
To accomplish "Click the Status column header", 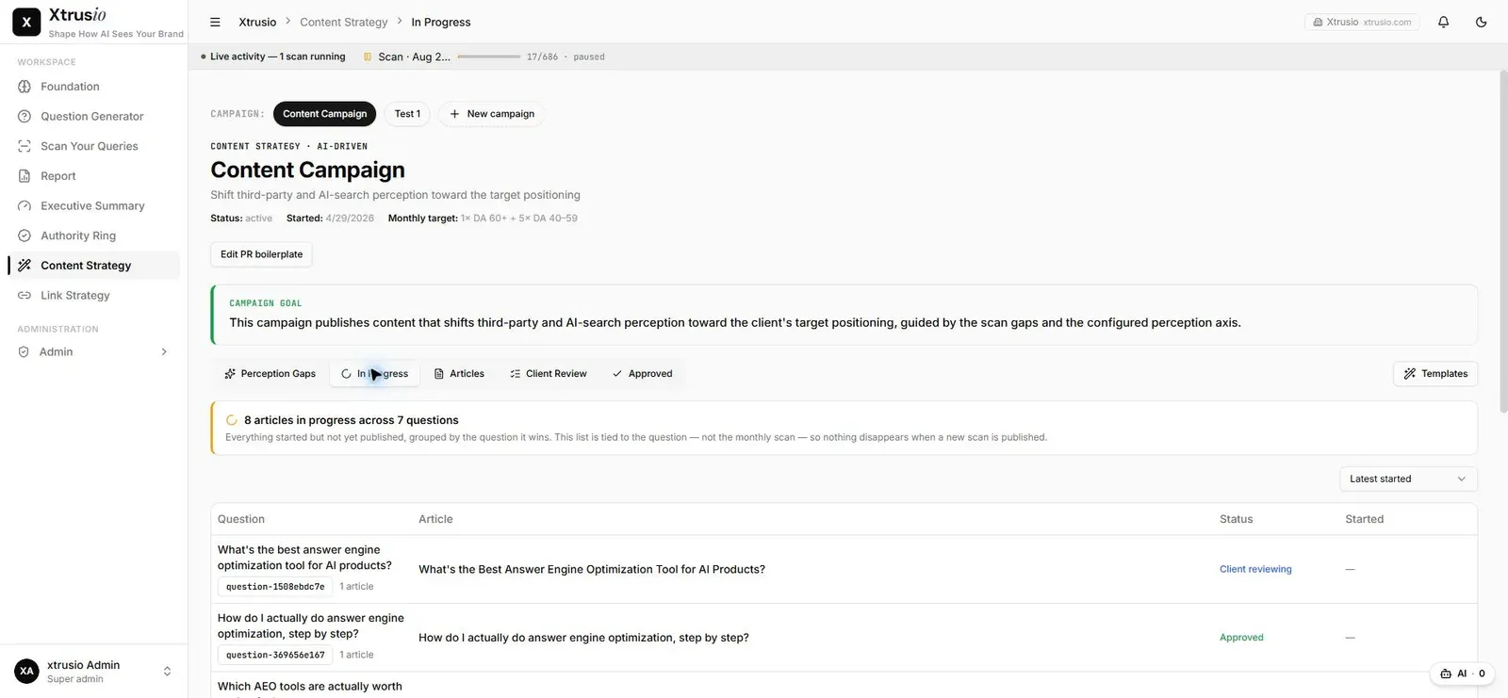I will [x=1236, y=519].
